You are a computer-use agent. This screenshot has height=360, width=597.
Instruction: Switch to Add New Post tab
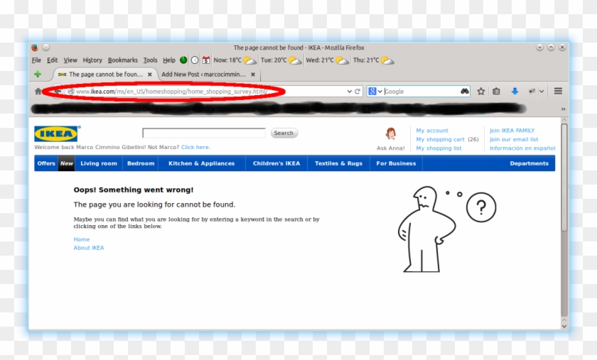pyautogui.click(x=203, y=75)
